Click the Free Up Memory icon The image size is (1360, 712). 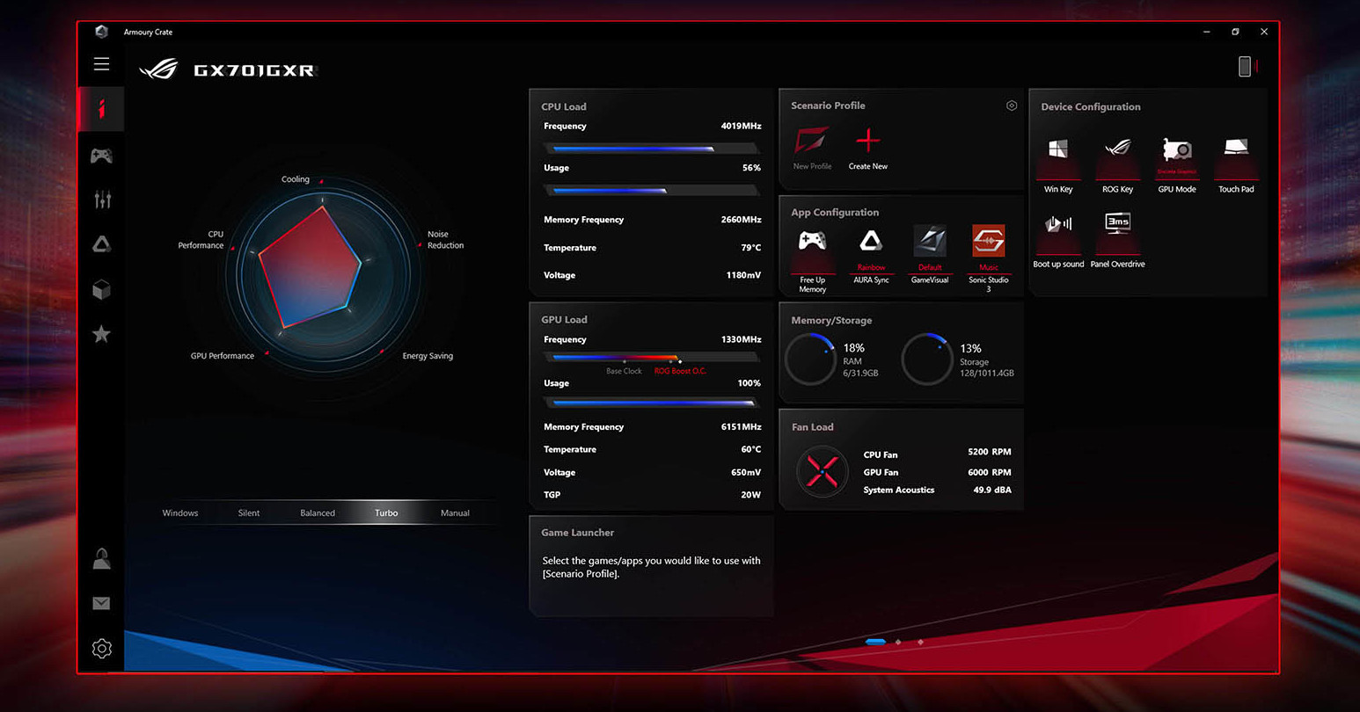812,241
